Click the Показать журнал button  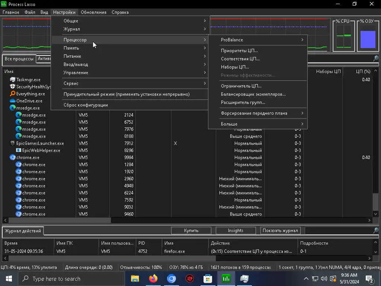click(x=280, y=230)
